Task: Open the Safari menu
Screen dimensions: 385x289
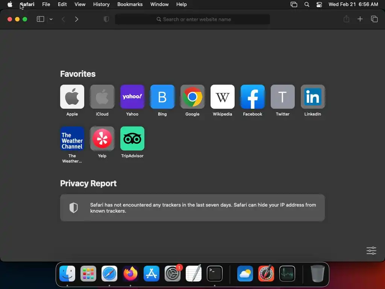Action: [27, 5]
